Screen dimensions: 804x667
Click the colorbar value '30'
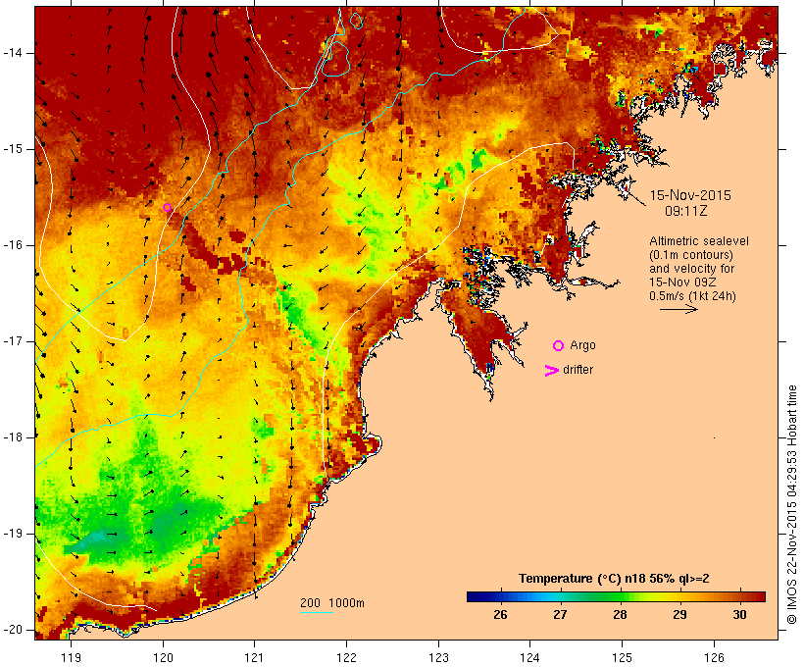(x=739, y=615)
